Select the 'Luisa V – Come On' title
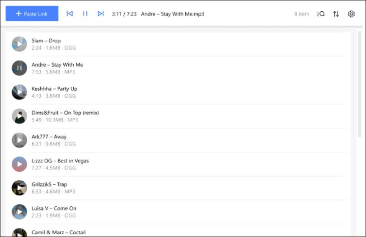366x237 pixels. tap(54, 208)
